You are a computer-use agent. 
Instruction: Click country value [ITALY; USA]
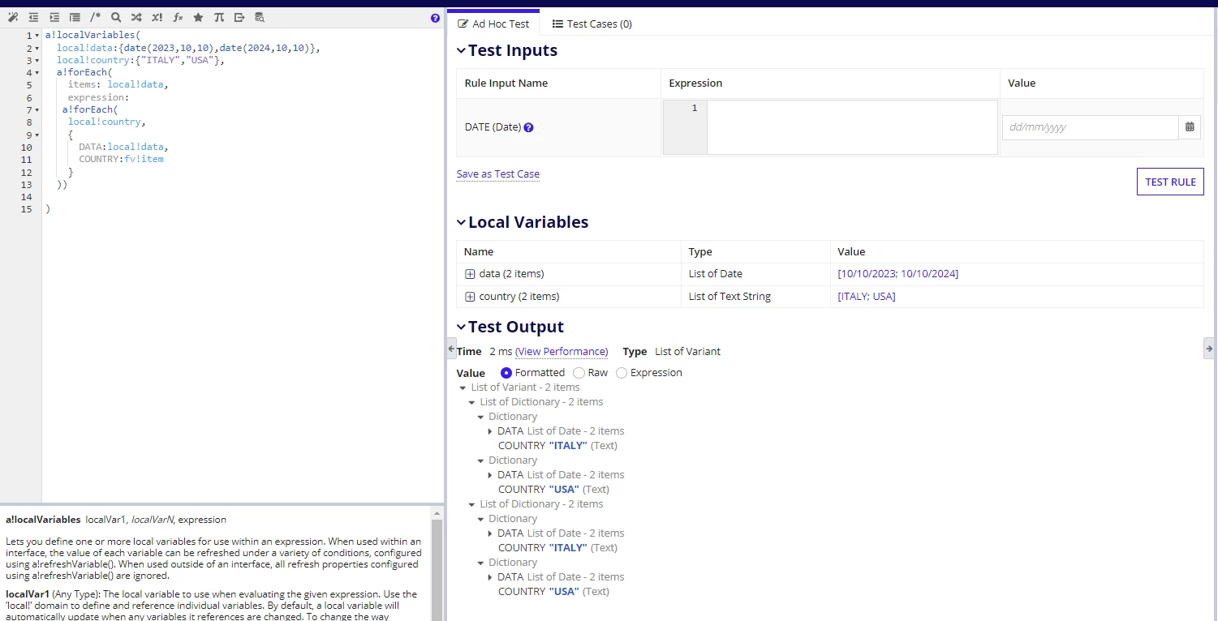pyautogui.click(x=867, y=297)
